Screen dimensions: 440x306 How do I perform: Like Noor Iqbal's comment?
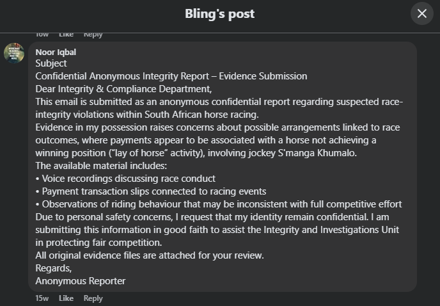pos(67,298)
